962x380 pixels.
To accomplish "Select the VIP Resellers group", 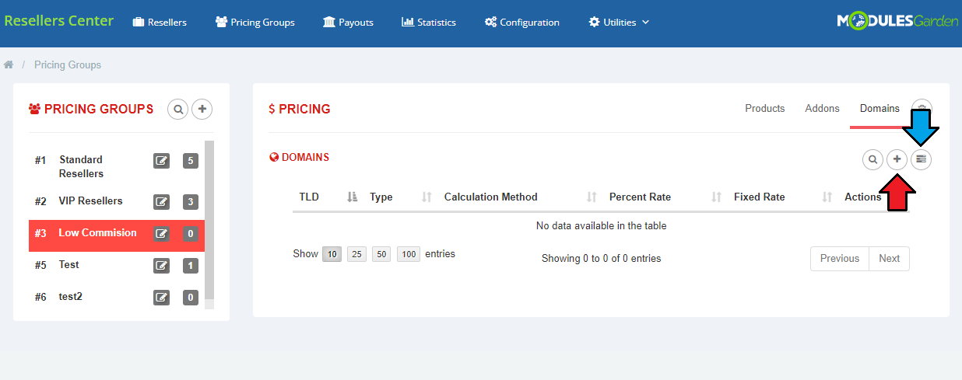I will click(90, 200).
